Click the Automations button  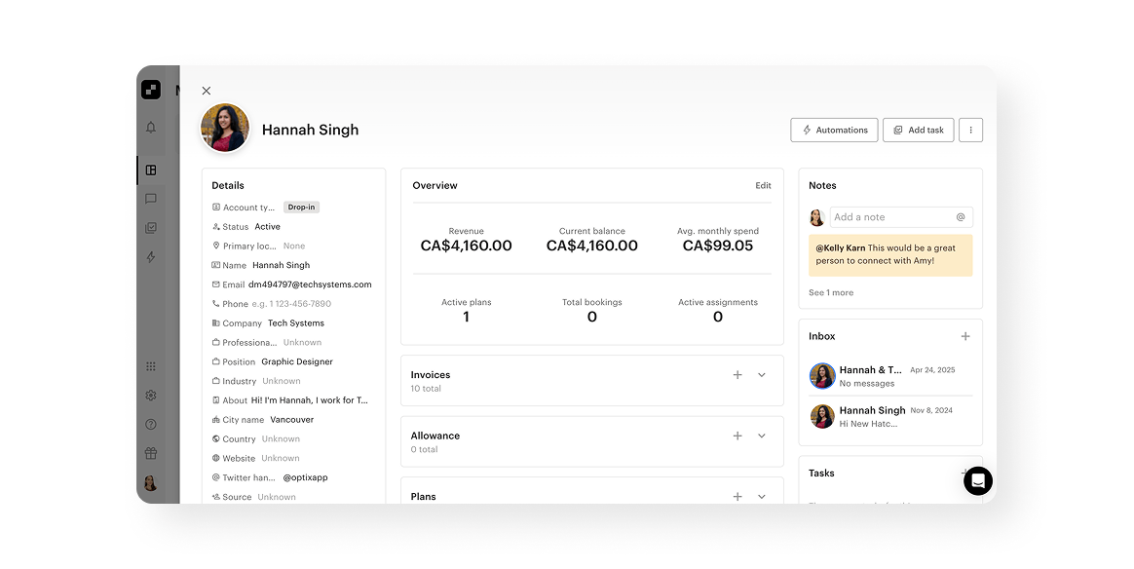[834, 130]
